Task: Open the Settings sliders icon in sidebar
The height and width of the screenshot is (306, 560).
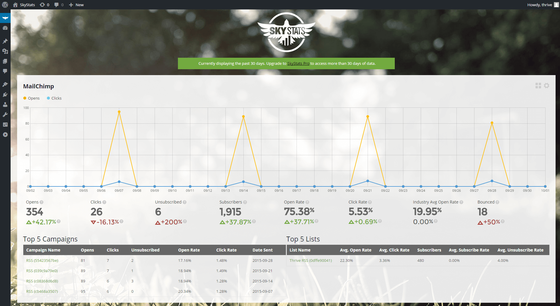Action: point(5,125)
